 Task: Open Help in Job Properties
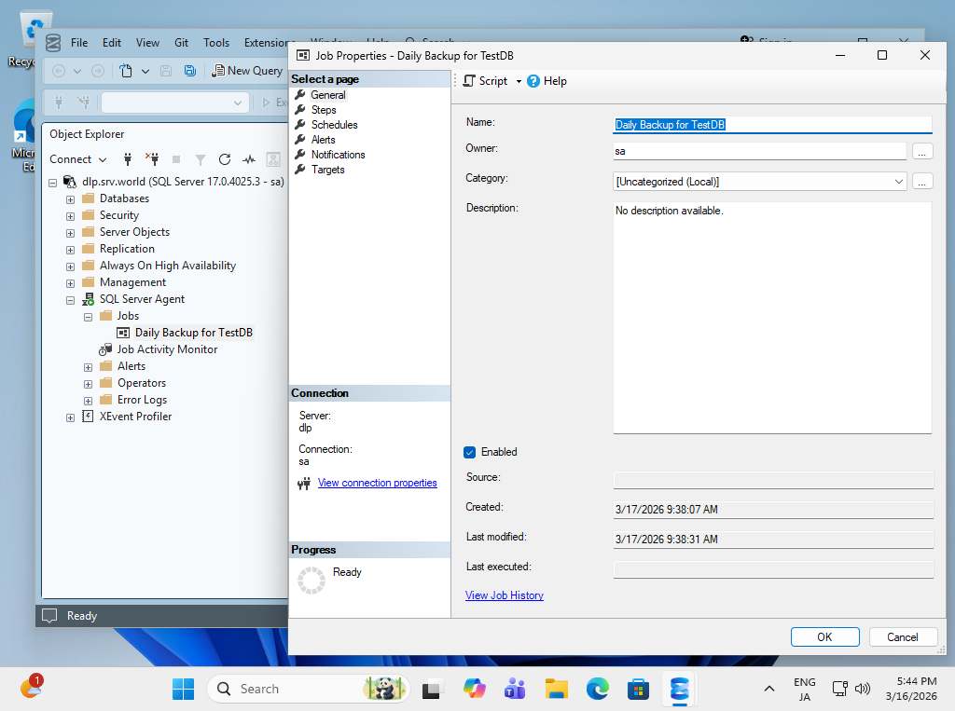547,81
